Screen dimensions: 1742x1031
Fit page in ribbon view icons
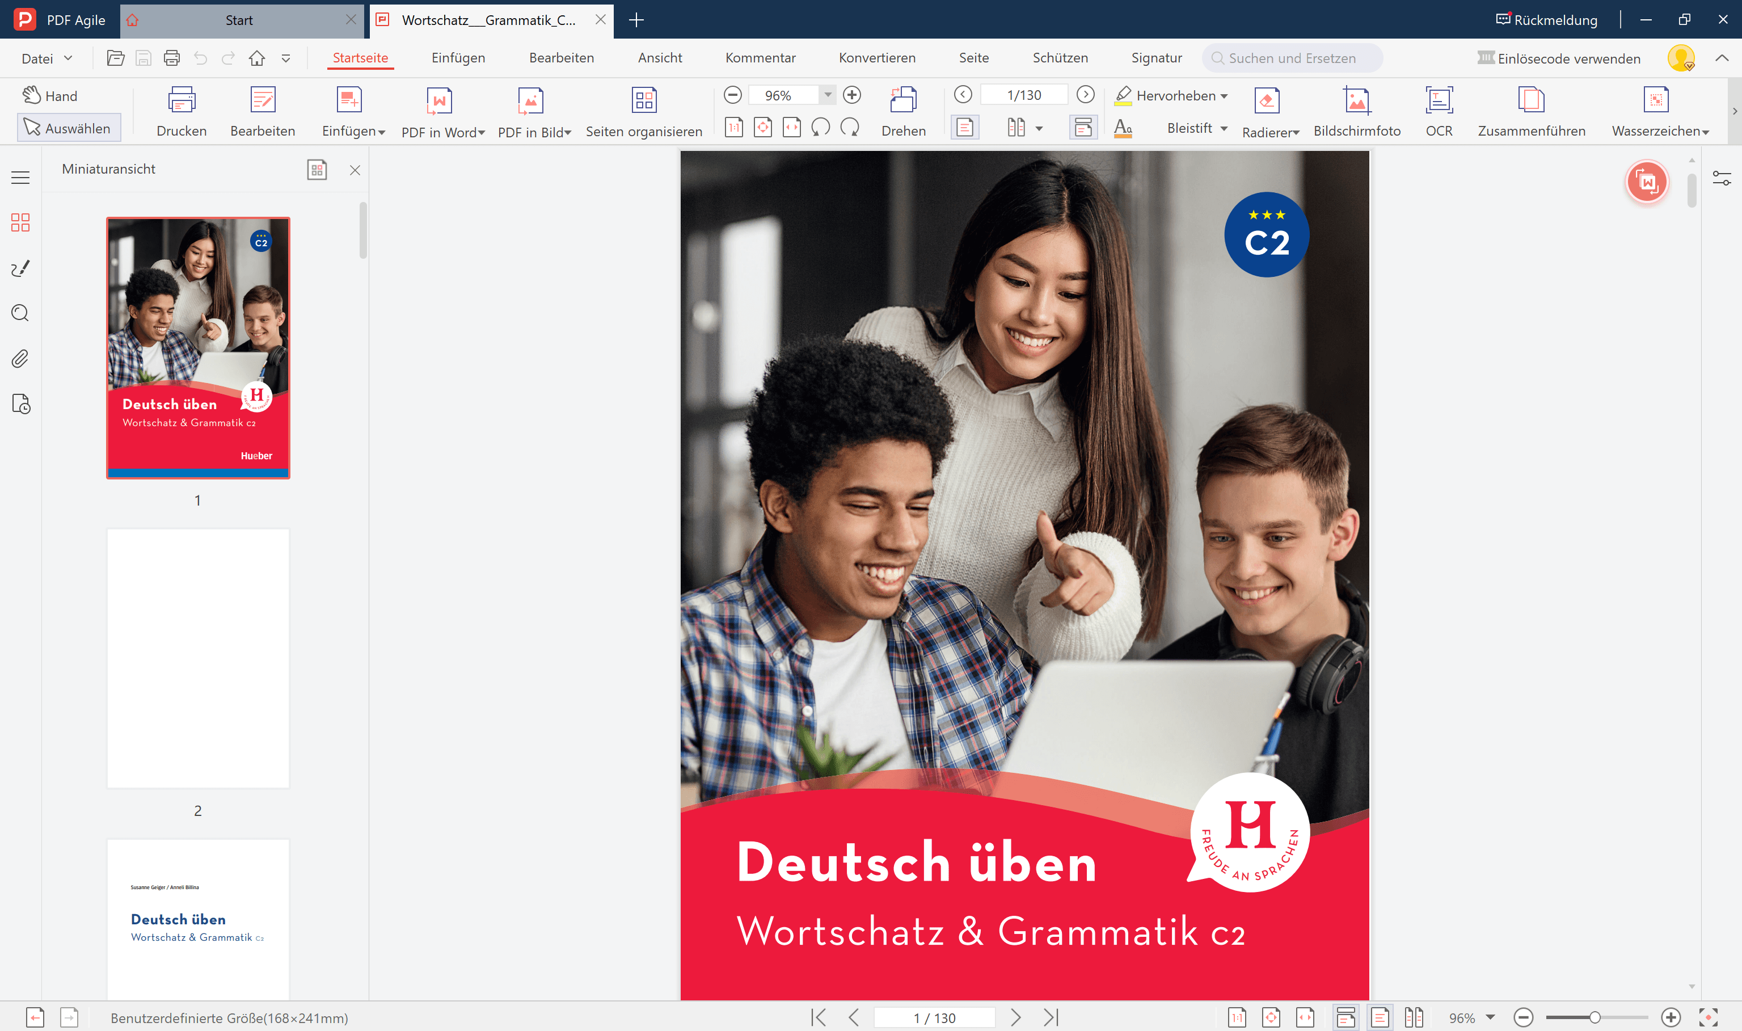tap(762, 127)
